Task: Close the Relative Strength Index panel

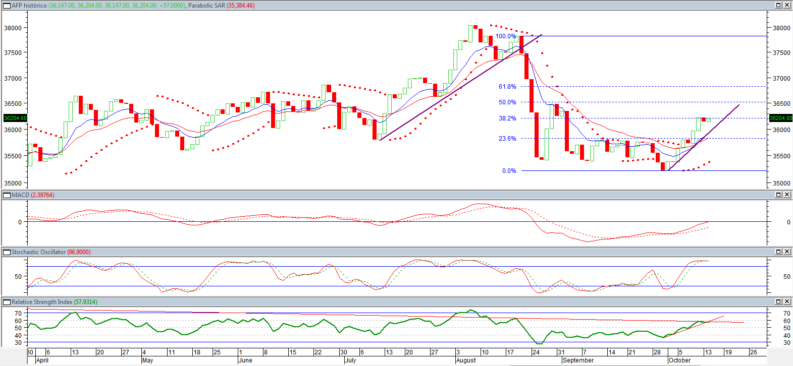Action: (787, 301)
